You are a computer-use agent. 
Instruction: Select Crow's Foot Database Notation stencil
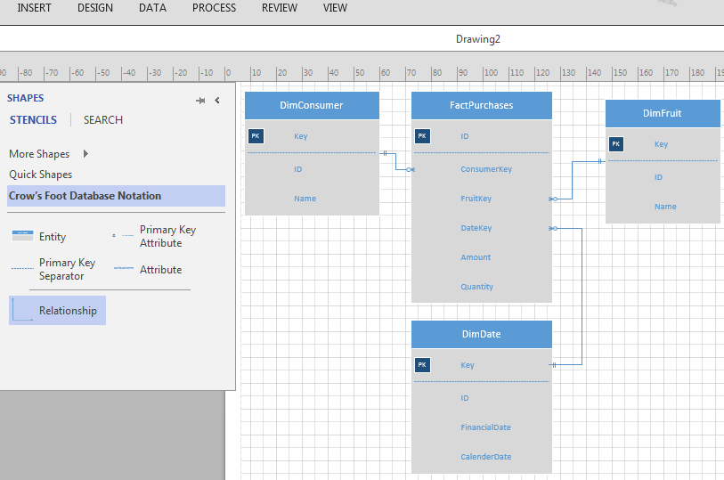85,196
